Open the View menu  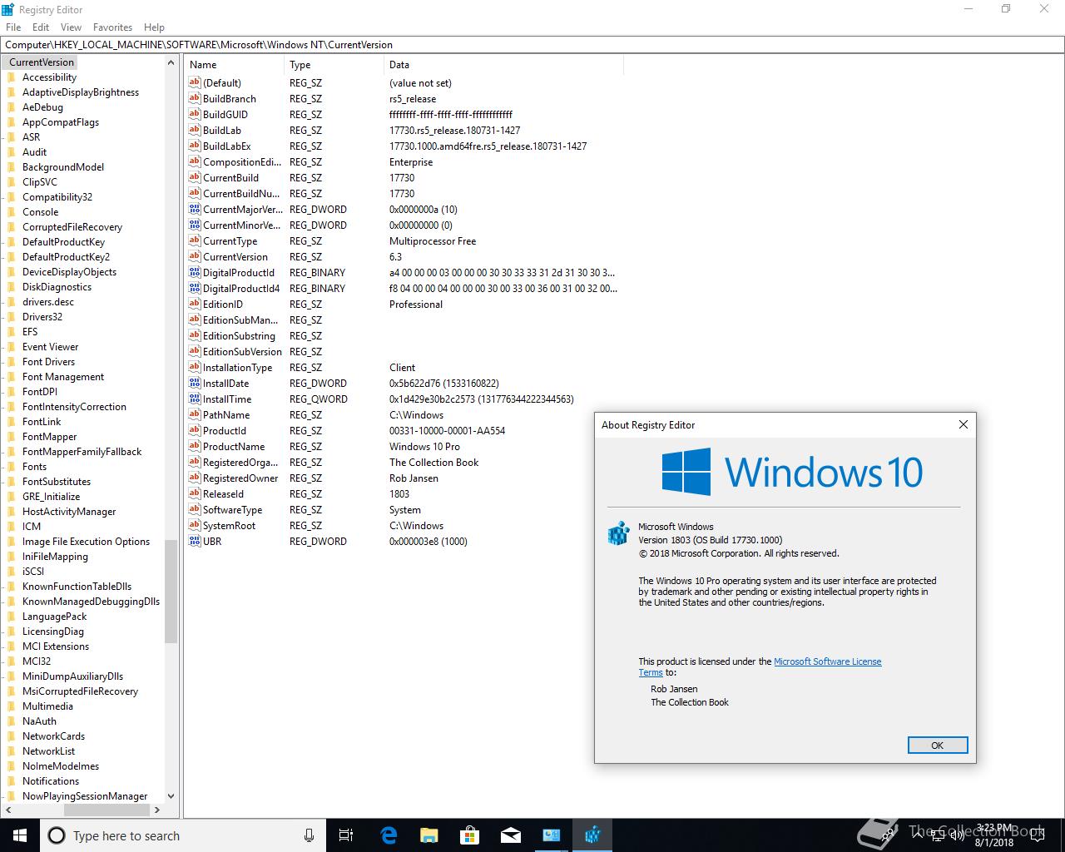pyautogui.click(x=71, y=27)
